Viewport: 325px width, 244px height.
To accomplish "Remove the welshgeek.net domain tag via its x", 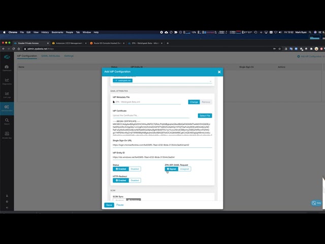I will tap(116, 80).
